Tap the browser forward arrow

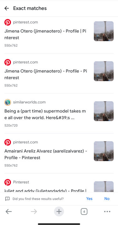pos(34,212)
